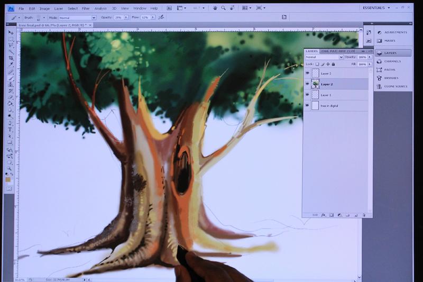
Task: Hide Layer 2 with its eye icon
Action: [307, 84]
